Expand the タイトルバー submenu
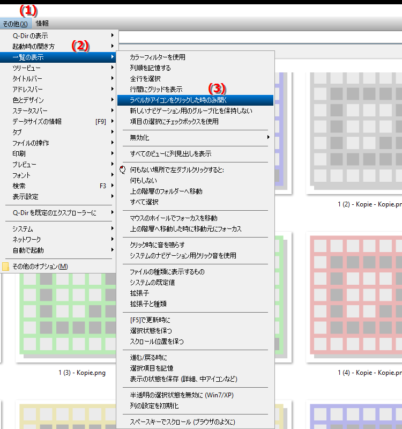 click(x=59, y=78)
